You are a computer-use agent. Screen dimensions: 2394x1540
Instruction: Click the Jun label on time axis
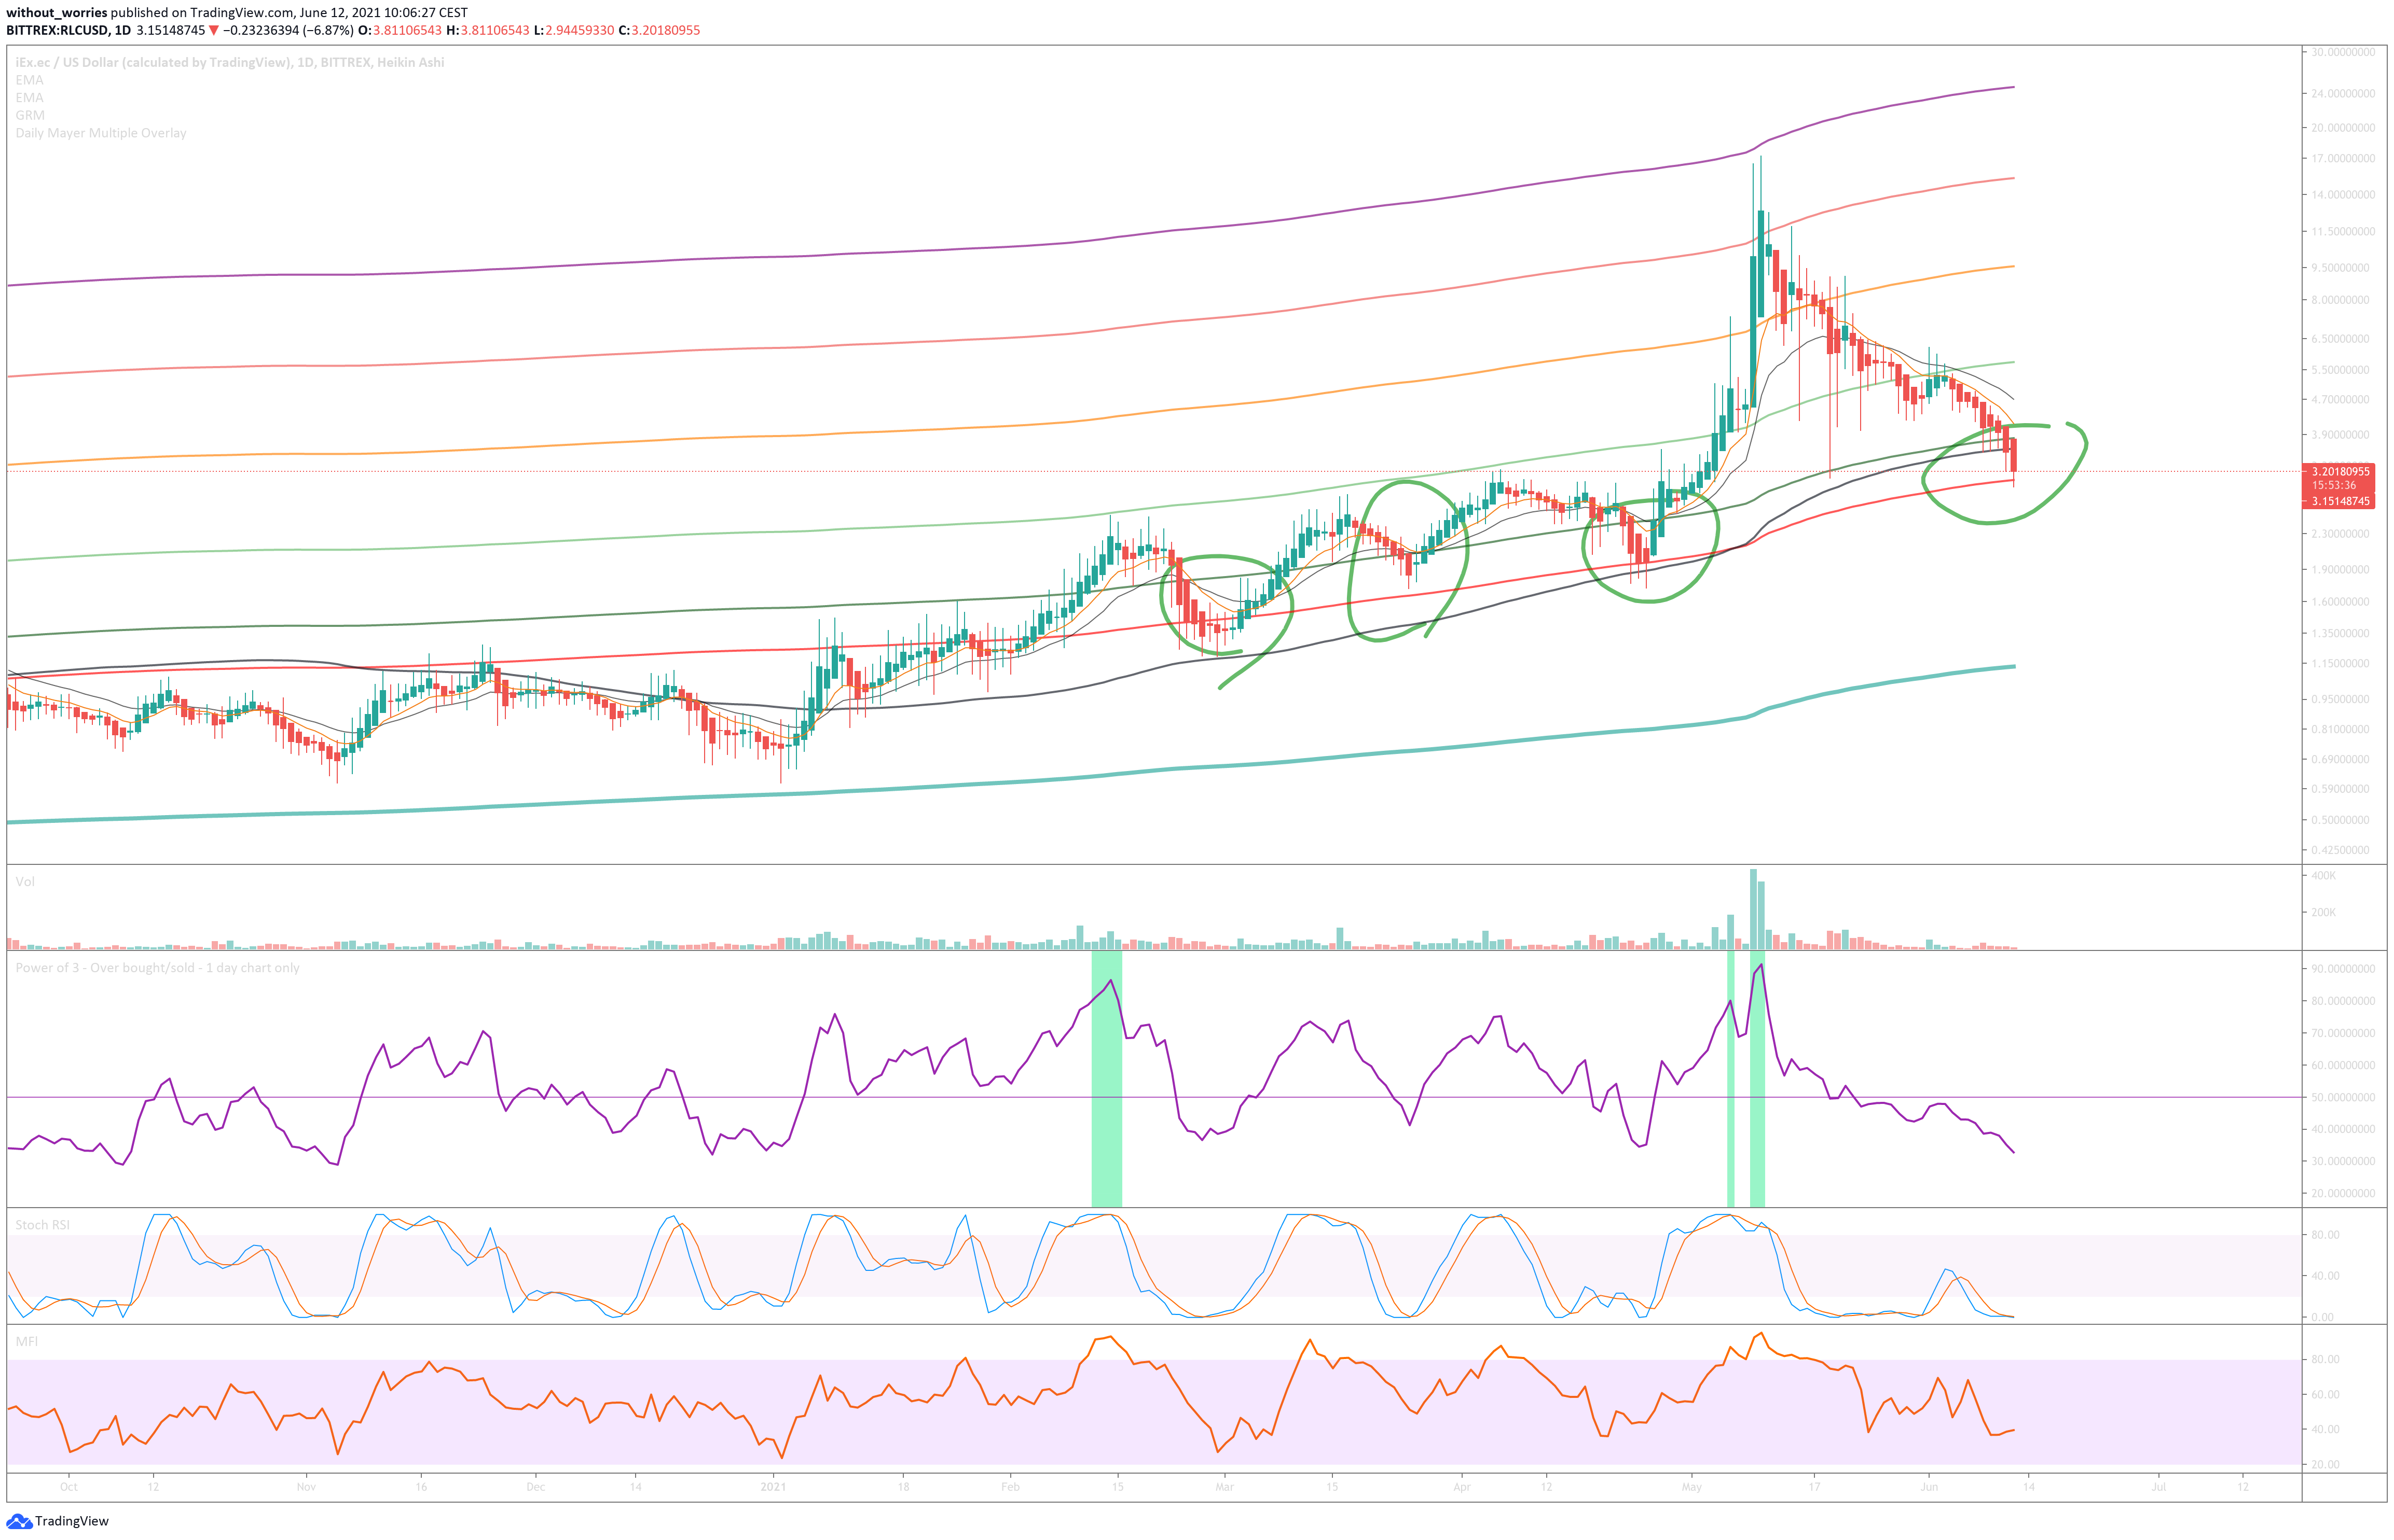point(1929,1487)
